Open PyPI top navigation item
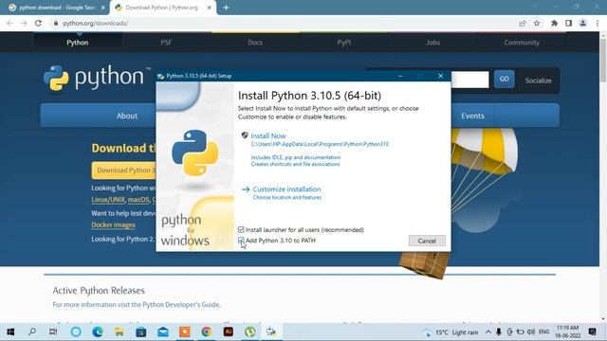Viewport: 607px width, 341px height. (x=343, y=43)
